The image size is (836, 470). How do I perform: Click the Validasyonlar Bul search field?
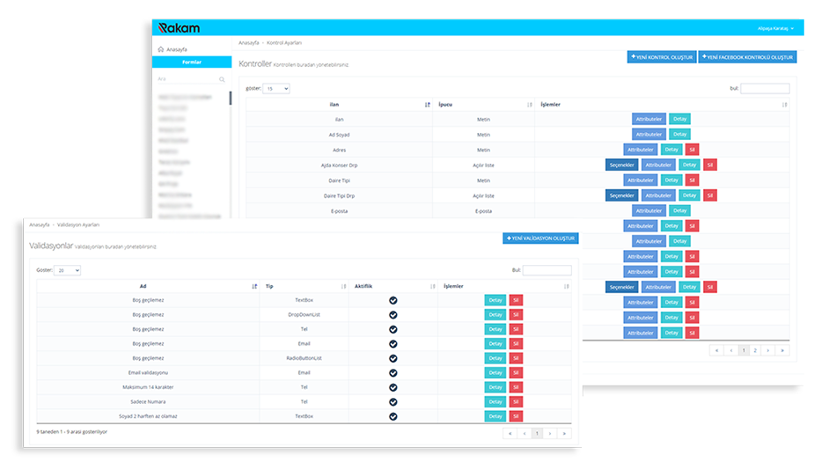(x=546, y=270)
